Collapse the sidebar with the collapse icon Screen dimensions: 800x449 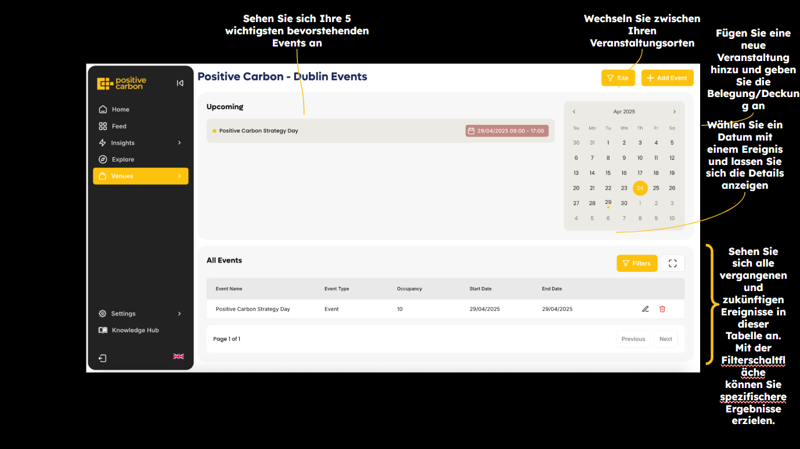(180, 83)
